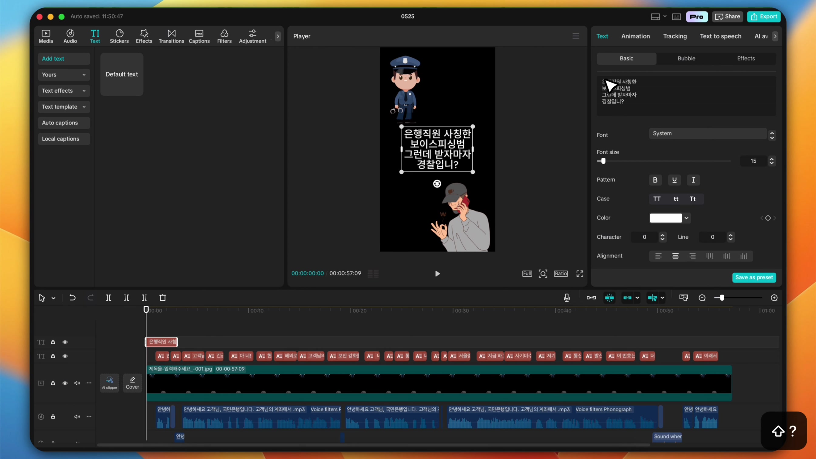Delete the selected clip
The image size is (816, 459).
point(162,298)
